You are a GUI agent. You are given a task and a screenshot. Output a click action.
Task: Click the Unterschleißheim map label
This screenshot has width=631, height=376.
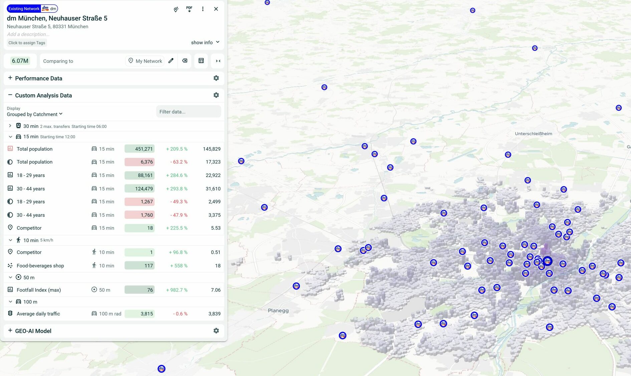point(533,134)
